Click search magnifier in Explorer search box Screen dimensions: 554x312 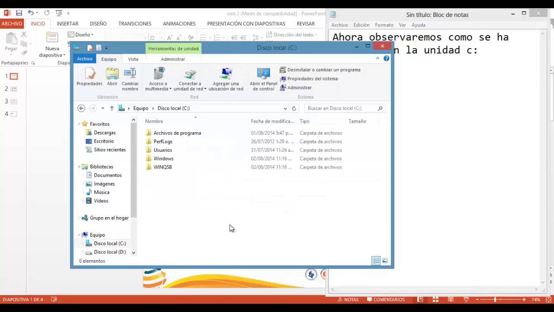click(380, 108)
